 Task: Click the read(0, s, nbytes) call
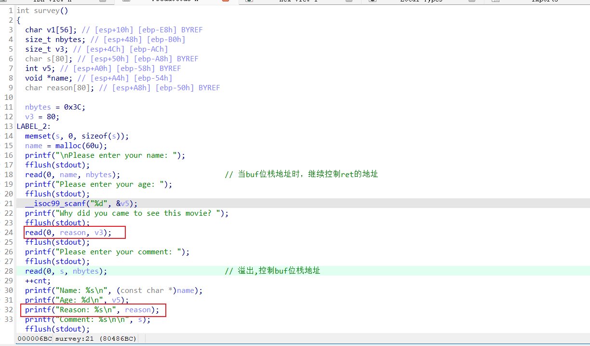click(66, 271)
